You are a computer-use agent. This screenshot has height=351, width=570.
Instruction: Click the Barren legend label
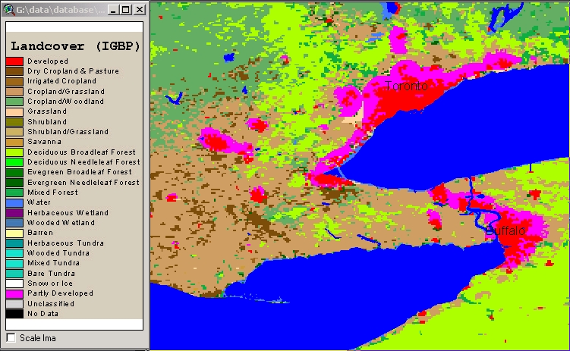click(40, 233)
